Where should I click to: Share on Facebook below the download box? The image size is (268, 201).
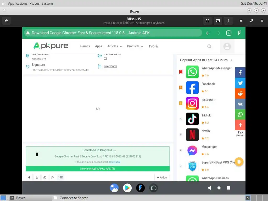point(29,178)
